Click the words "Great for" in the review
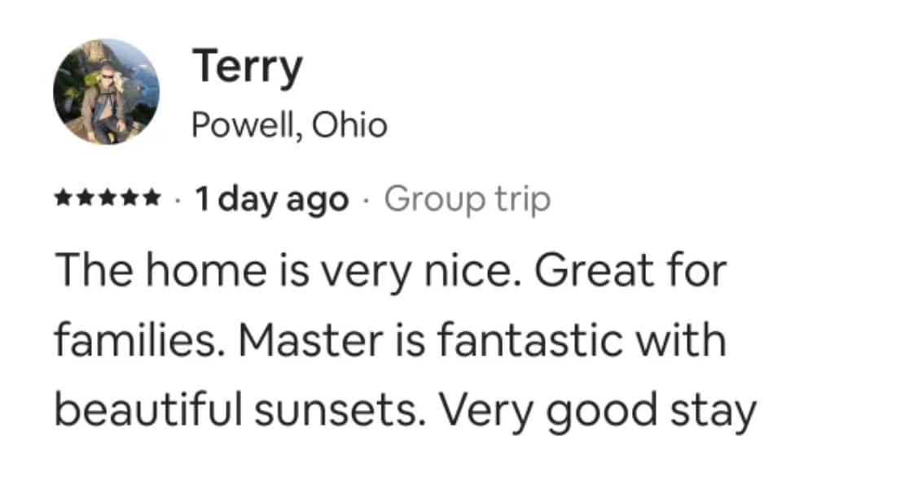The width and height of the screenshot is (918, 489). tap(630, 270)
